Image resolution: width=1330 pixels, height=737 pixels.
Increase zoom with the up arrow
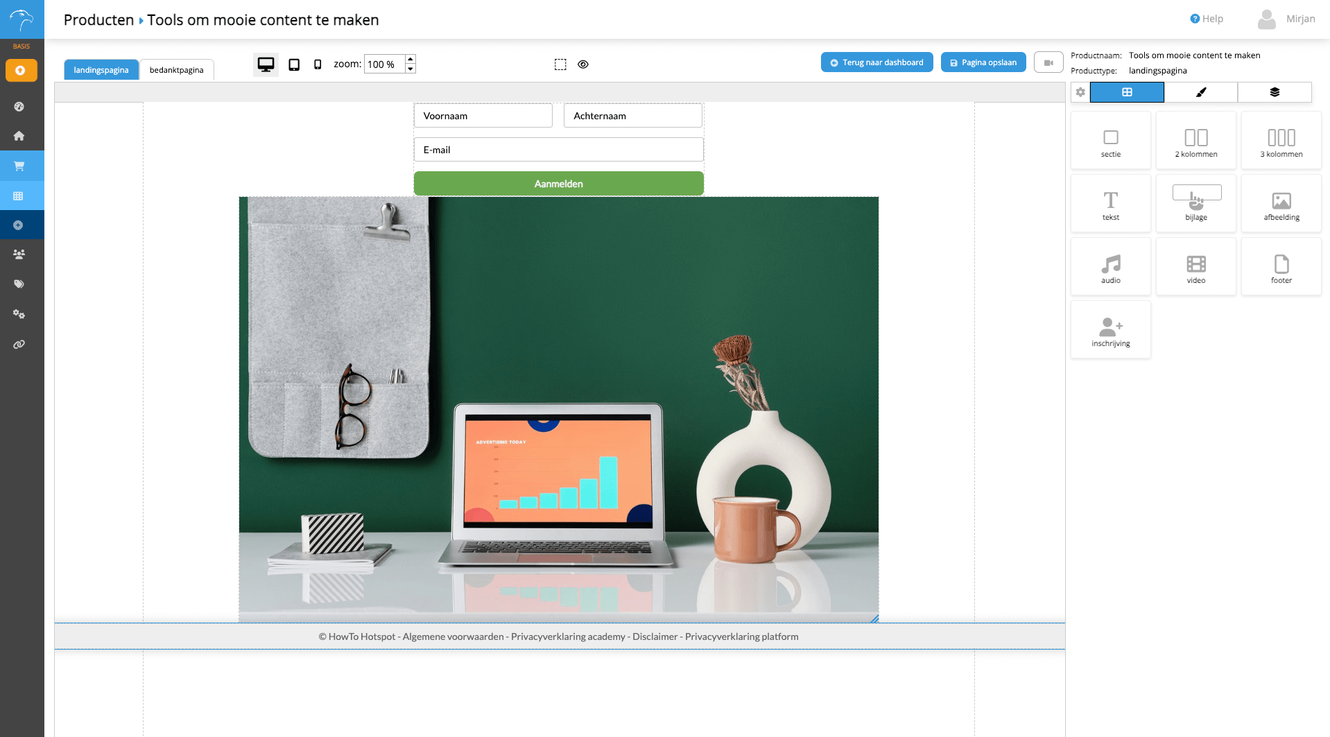(x=411, y=59)
